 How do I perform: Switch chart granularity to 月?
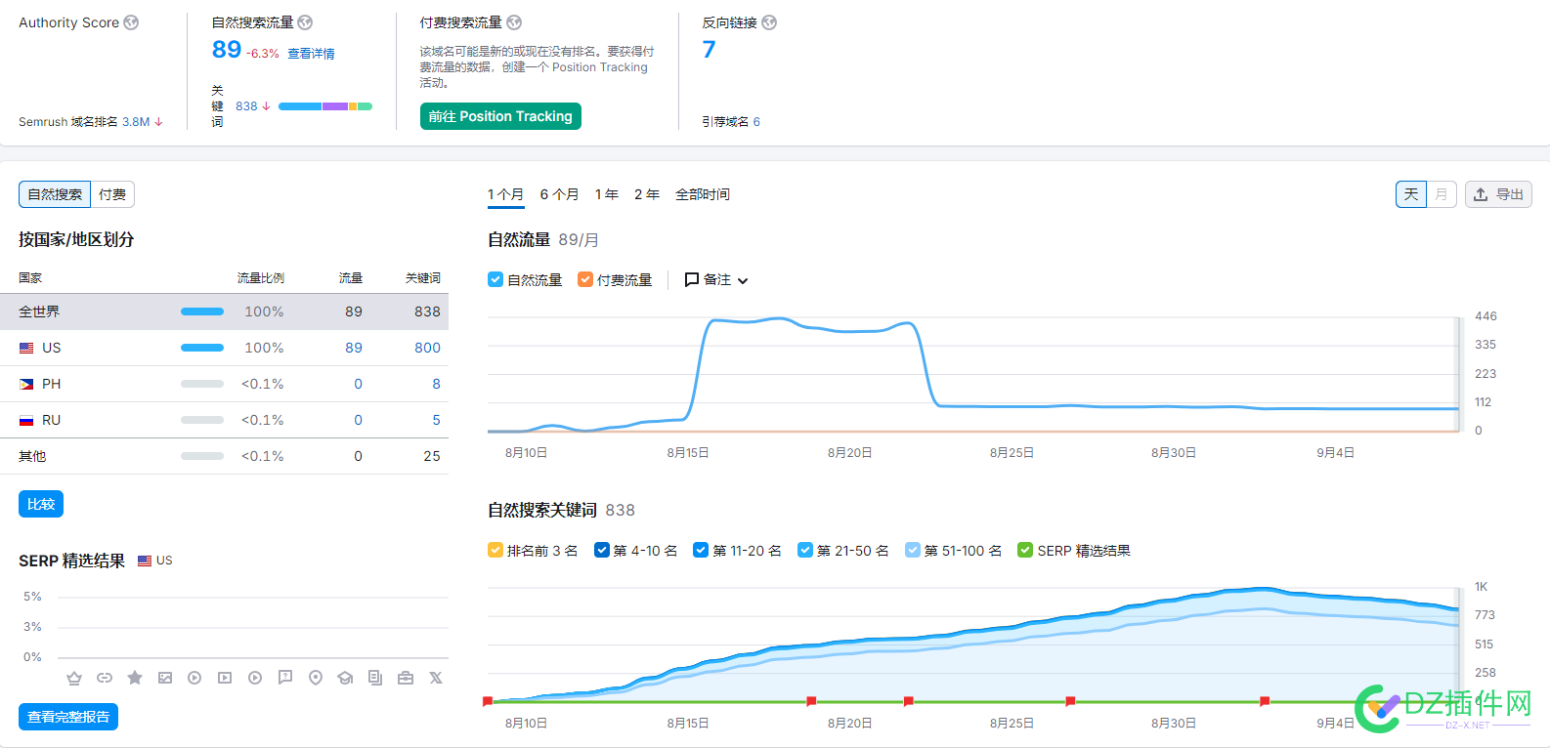click(1442, 194)
